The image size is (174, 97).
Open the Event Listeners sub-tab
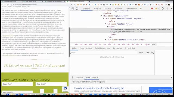click(x=86, y=48)
